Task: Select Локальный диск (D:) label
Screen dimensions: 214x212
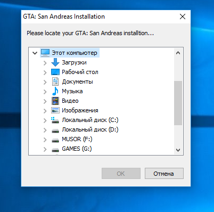Action: coord(90,129)
